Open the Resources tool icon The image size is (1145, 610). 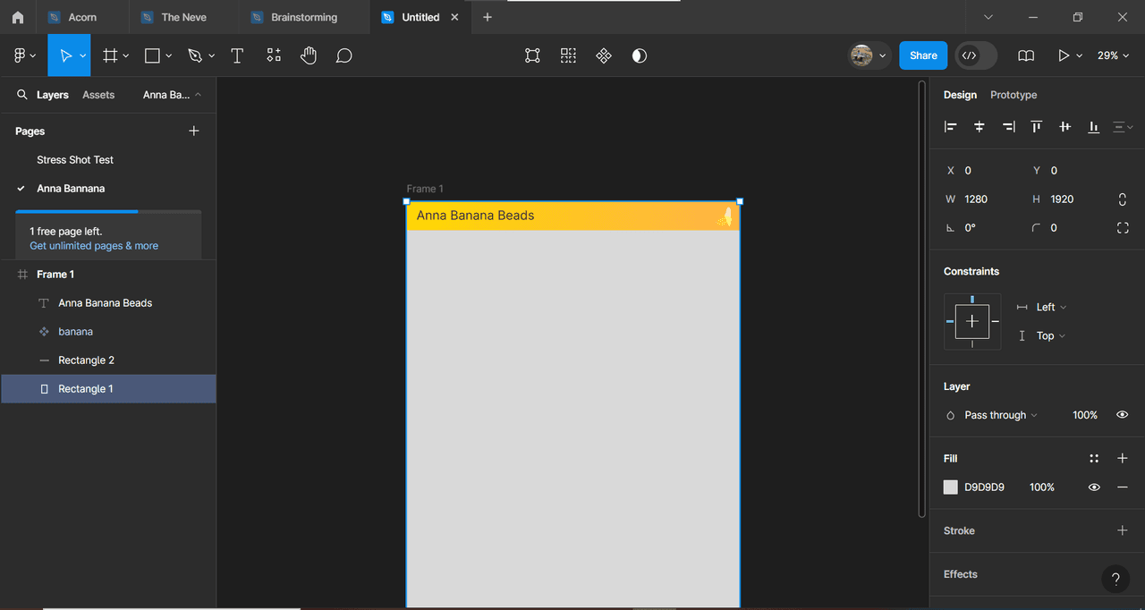(274, 55)
